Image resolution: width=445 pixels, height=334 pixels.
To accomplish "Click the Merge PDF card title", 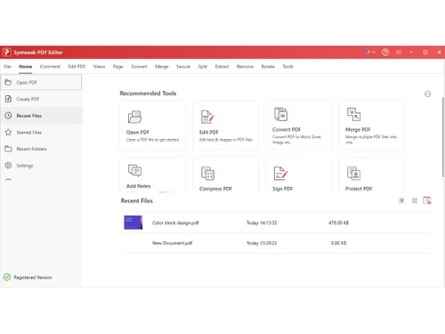I will (358, 129).
